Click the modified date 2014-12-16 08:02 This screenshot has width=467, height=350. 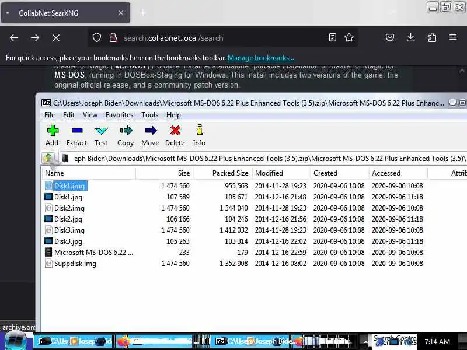pyautogui.click(x=281, y=264)
